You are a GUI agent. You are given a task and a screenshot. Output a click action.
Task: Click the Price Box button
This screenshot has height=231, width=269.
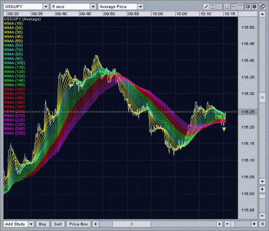(x=79, y=224)
